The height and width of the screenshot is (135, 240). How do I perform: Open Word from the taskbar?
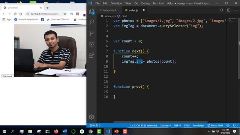coord(64,132)
